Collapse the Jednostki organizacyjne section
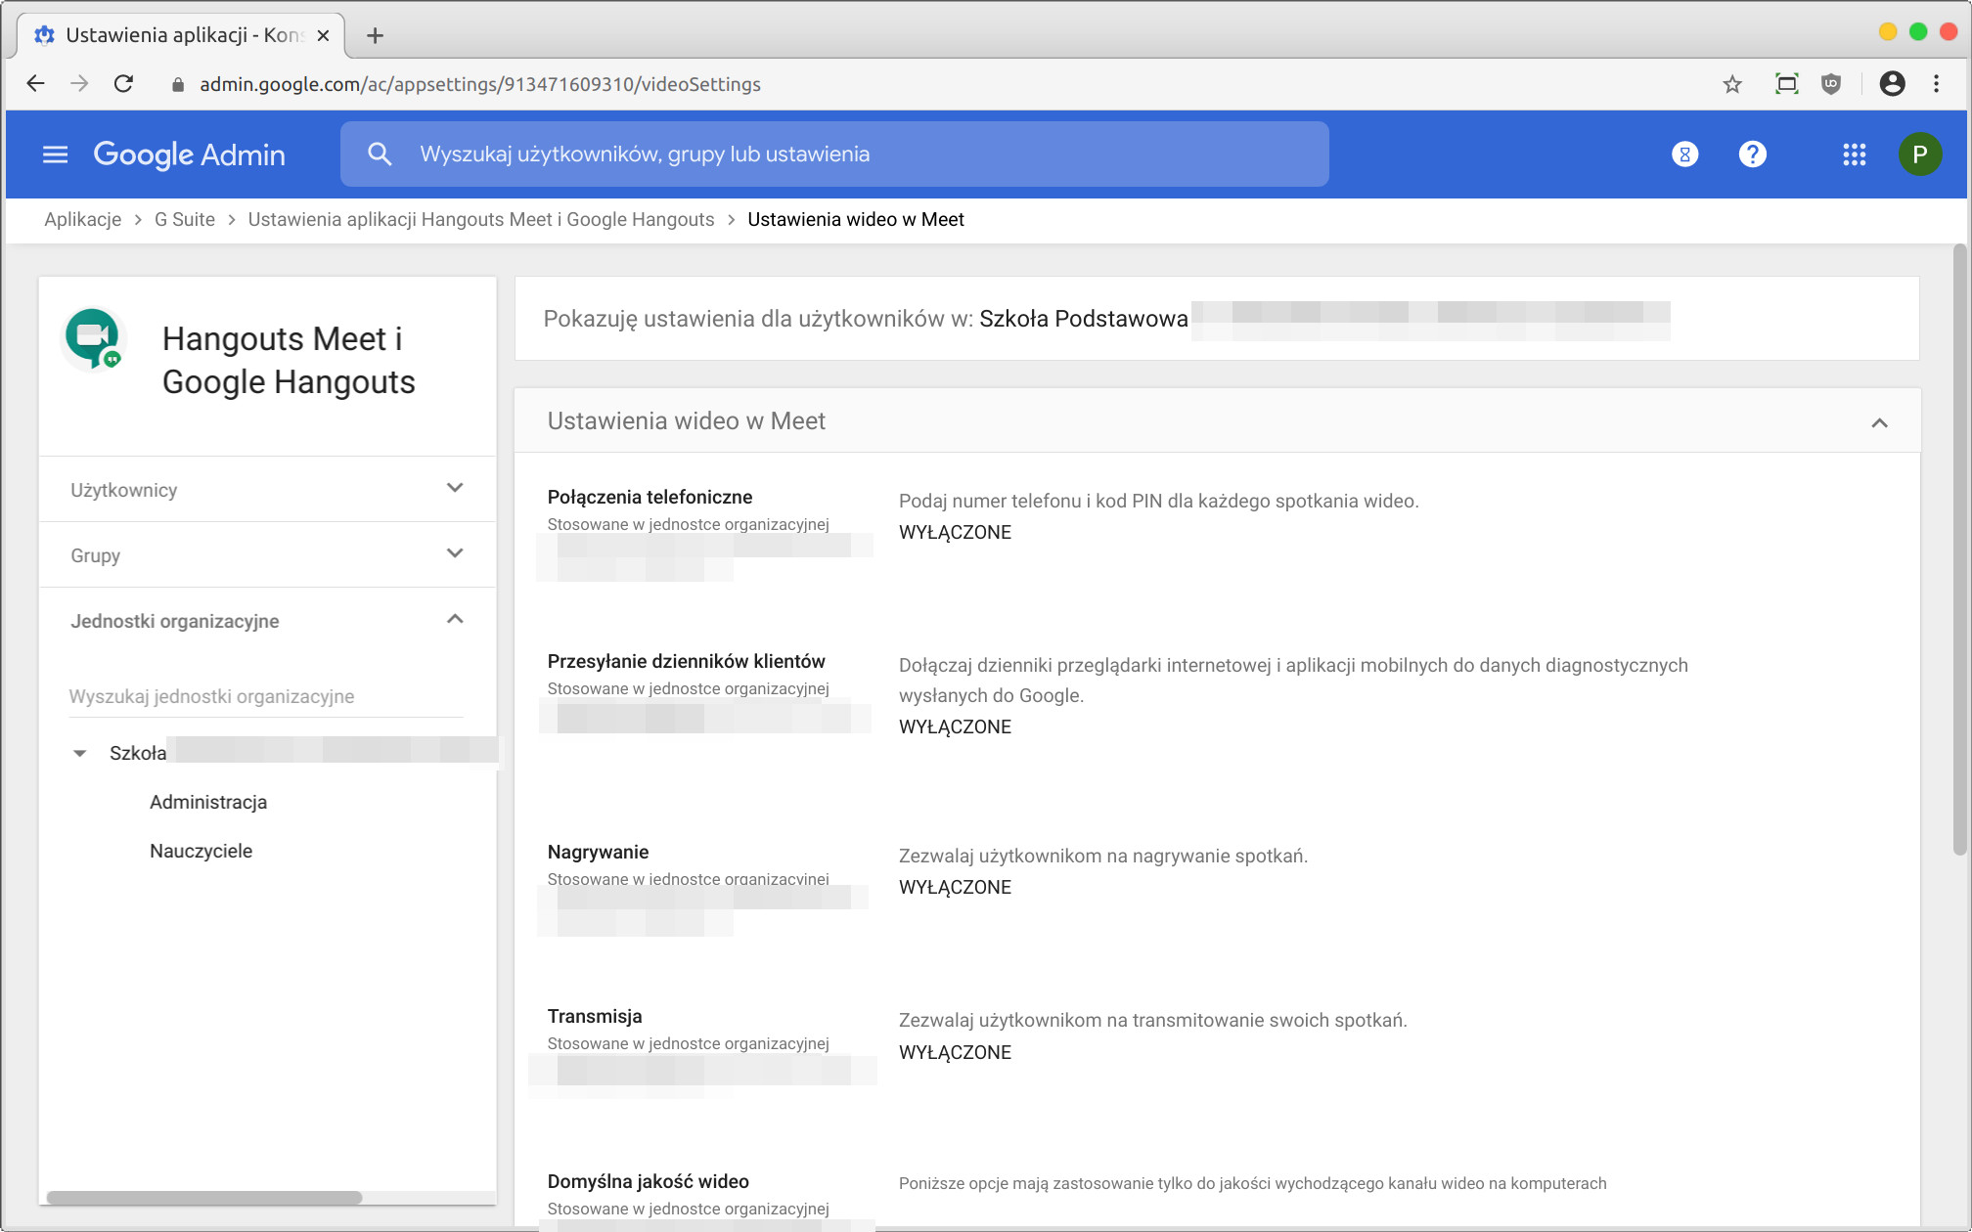 (x=267, y=620)
